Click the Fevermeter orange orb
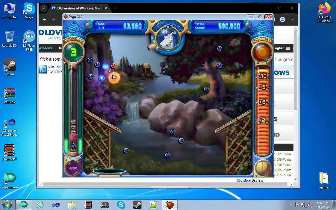The width and height of the screenshot is (336, 210). (x=262, y=53)
